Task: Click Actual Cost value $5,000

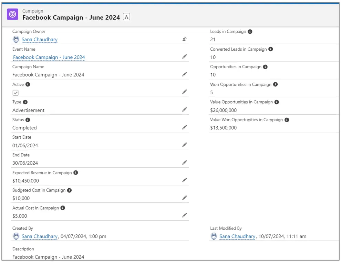Action: tap(20, 216)
